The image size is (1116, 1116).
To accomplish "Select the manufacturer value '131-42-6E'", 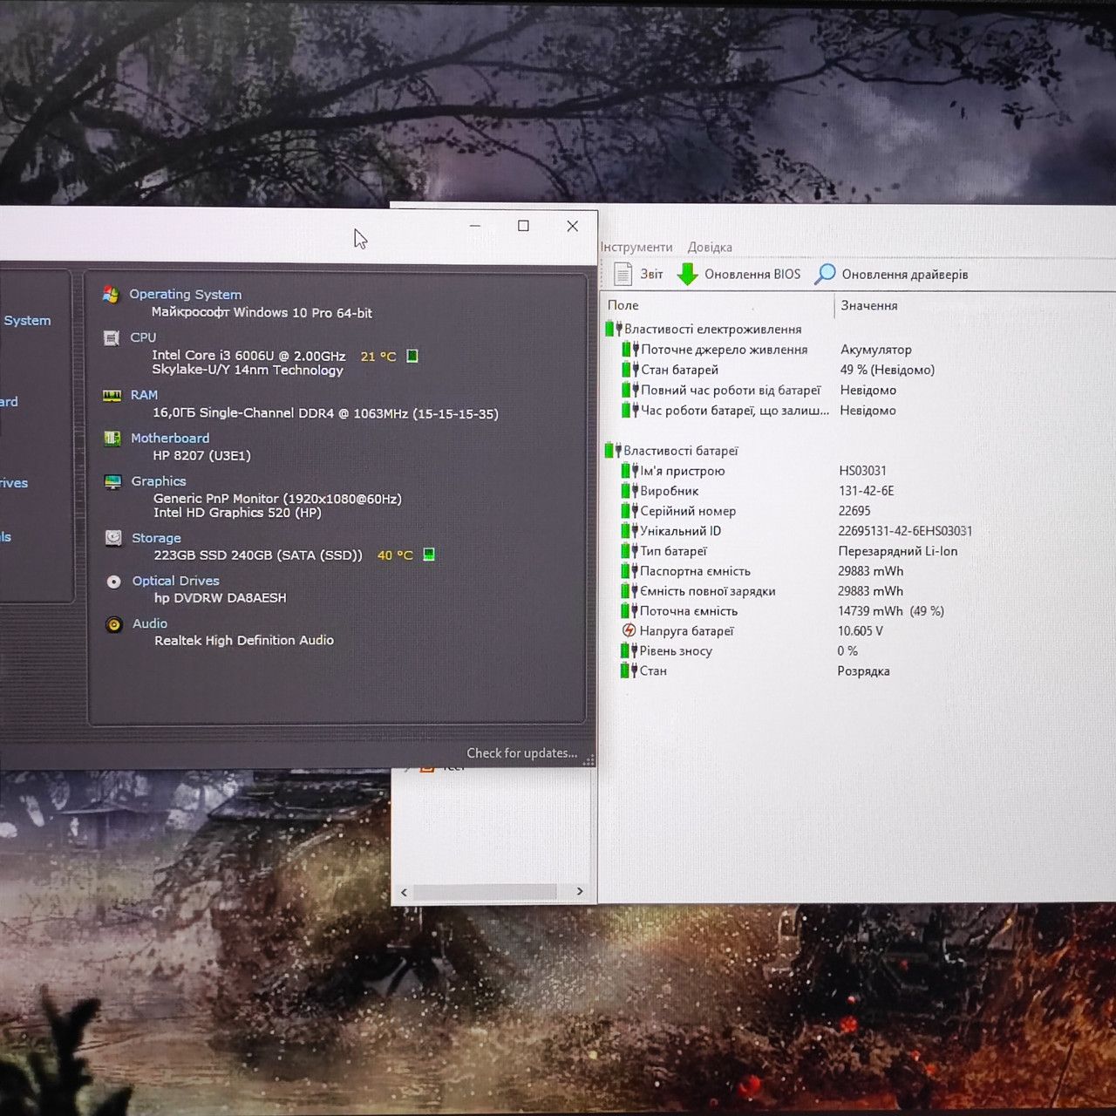I will 867,491.
